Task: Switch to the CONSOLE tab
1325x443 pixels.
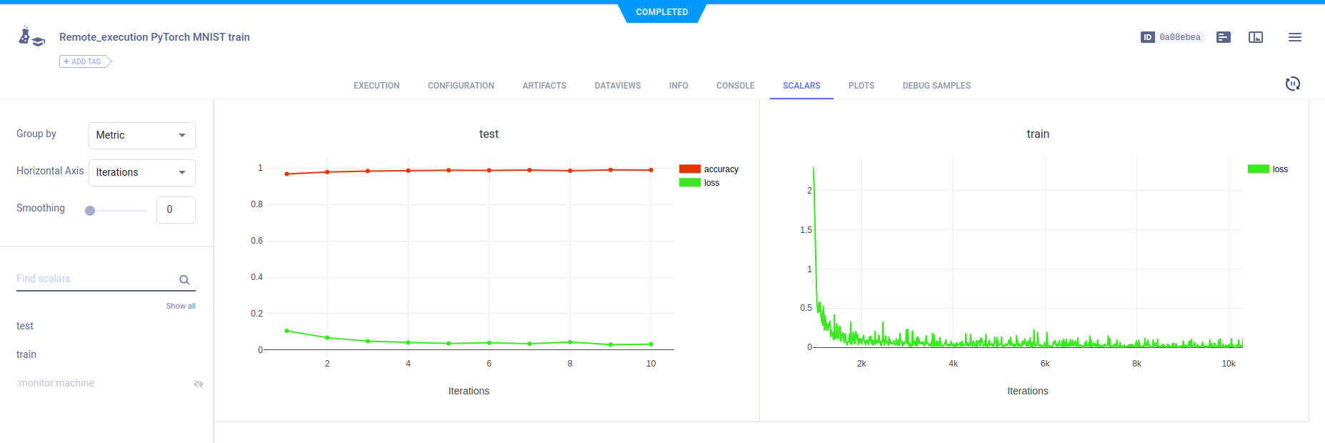Action: coord(735,86)
